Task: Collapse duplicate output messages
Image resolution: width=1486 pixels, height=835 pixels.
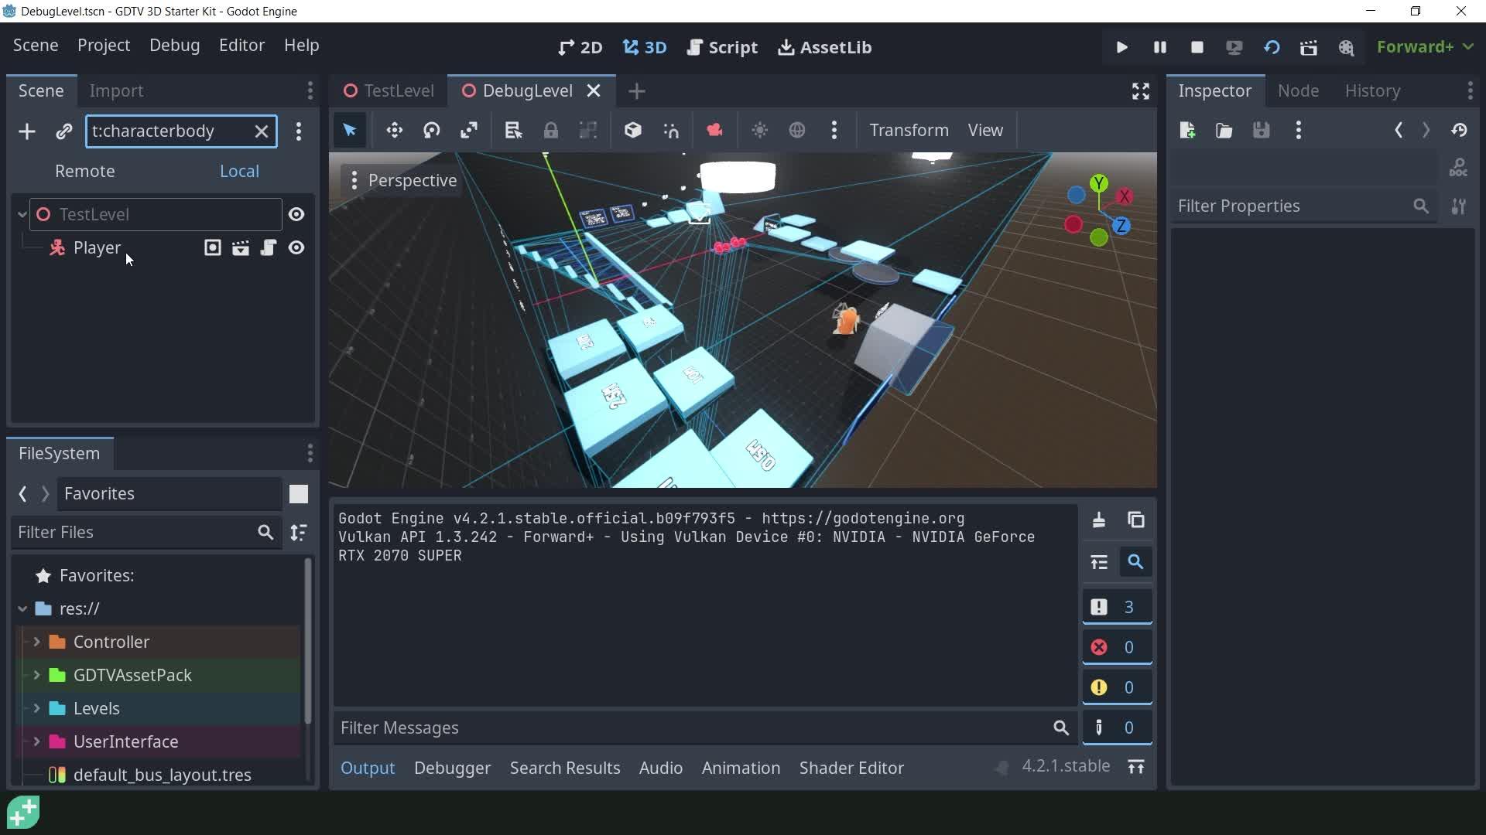Action: pyautogui.click(x=1099, y=562)
